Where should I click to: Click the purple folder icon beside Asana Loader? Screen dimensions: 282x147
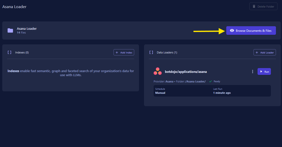(10, 31)
